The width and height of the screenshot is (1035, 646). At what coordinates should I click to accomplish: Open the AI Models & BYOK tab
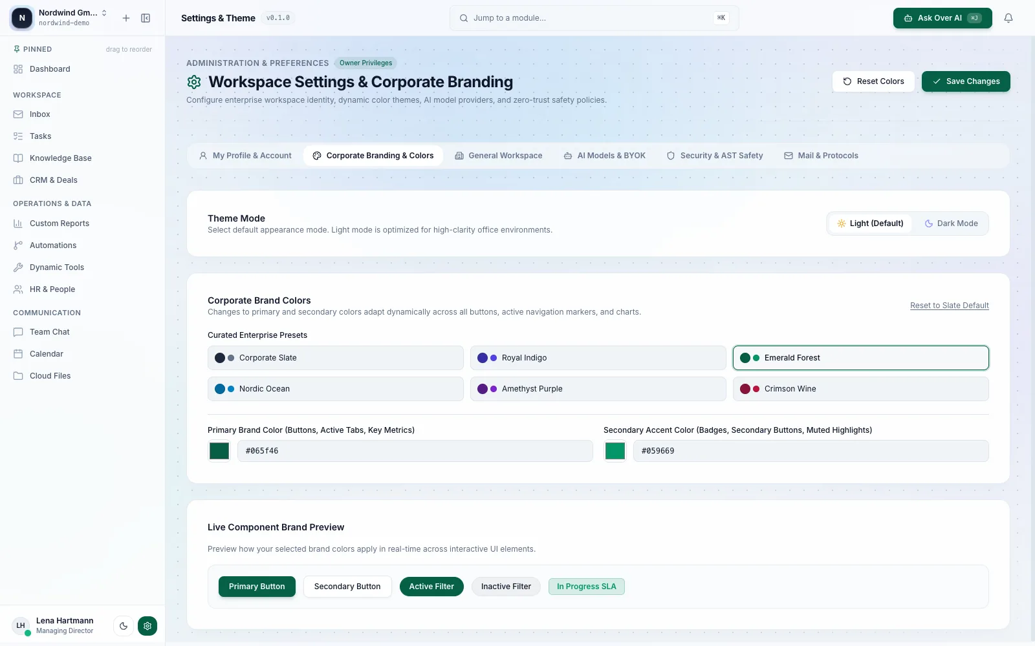coord(605,156)
